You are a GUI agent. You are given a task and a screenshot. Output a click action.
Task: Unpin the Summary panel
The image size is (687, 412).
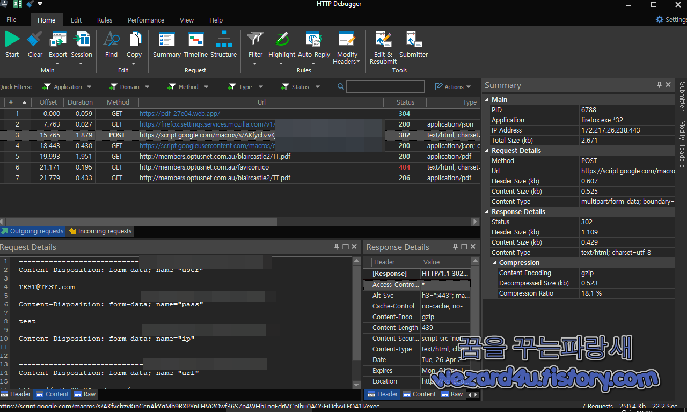(659, 85)
